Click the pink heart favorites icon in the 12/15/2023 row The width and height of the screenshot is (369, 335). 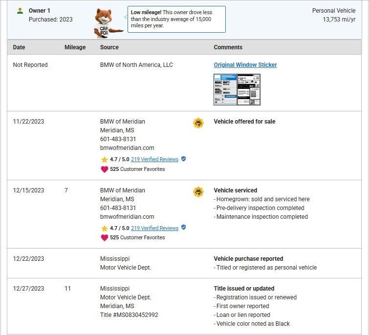(x=104, y=238)
